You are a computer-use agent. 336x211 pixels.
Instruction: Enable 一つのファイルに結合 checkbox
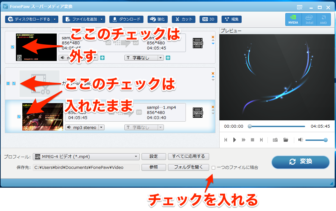(x=214, y=168)
